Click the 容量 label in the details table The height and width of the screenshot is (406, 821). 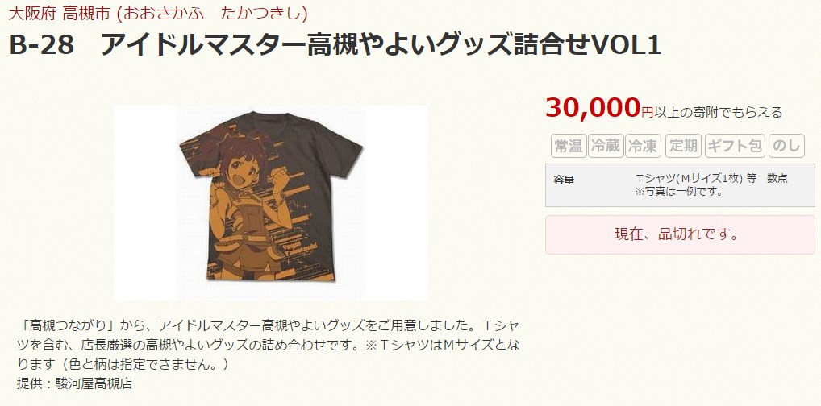click(564, 180)
